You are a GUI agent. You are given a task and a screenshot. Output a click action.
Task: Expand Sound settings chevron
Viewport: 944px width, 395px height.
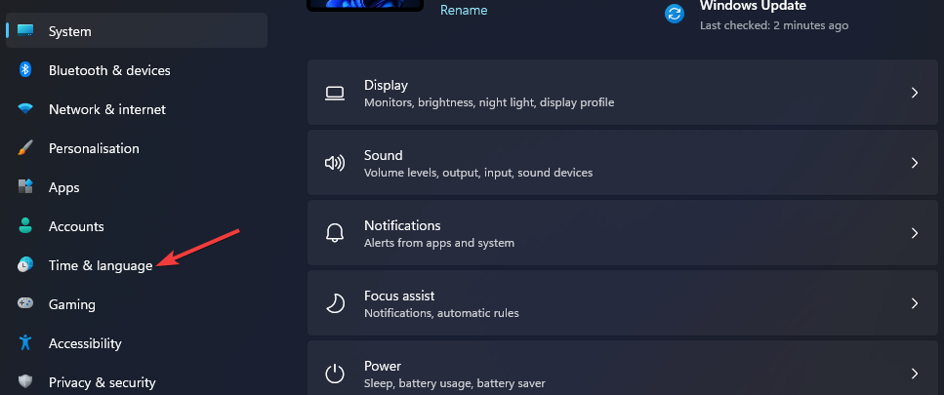[915, 163]
